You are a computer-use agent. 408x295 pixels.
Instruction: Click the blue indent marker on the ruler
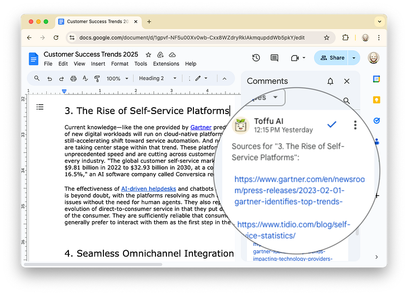(x=64, y=91)
